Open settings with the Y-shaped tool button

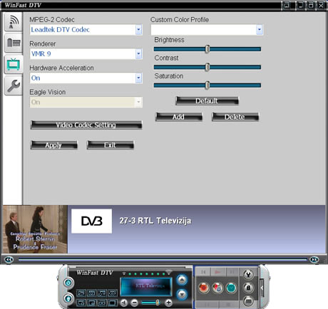[x=248, y=274]
